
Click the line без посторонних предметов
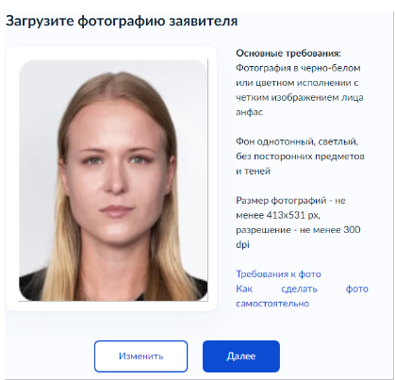click(x=300, y=157)
